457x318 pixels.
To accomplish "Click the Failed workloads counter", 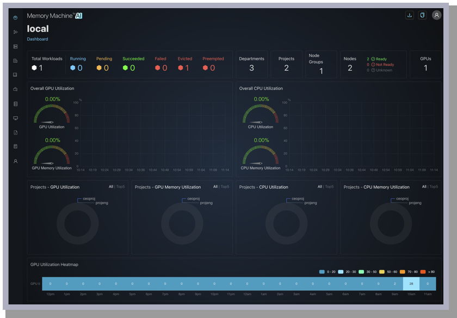I will point(161,64).
